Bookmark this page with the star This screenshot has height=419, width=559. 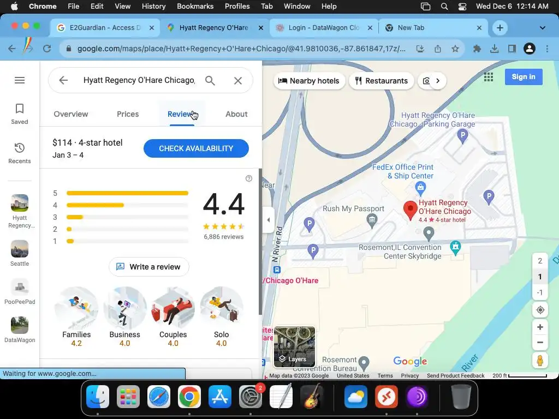pyautogui.click(x=455, y=49)
